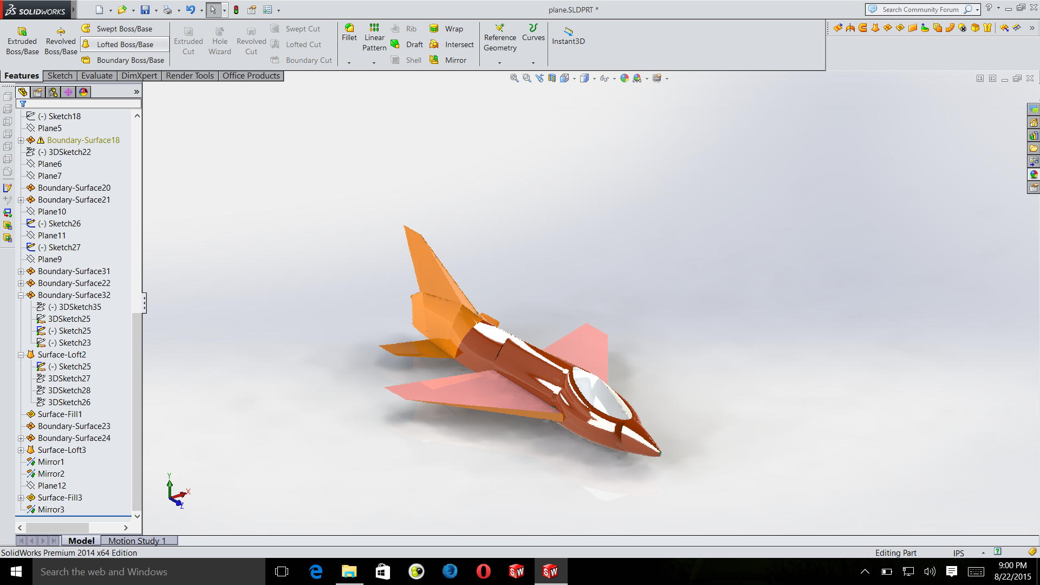Screen dimensions: 1040x585
Task: Click the Edit Appearance color ball
Action: click(625, 78)
